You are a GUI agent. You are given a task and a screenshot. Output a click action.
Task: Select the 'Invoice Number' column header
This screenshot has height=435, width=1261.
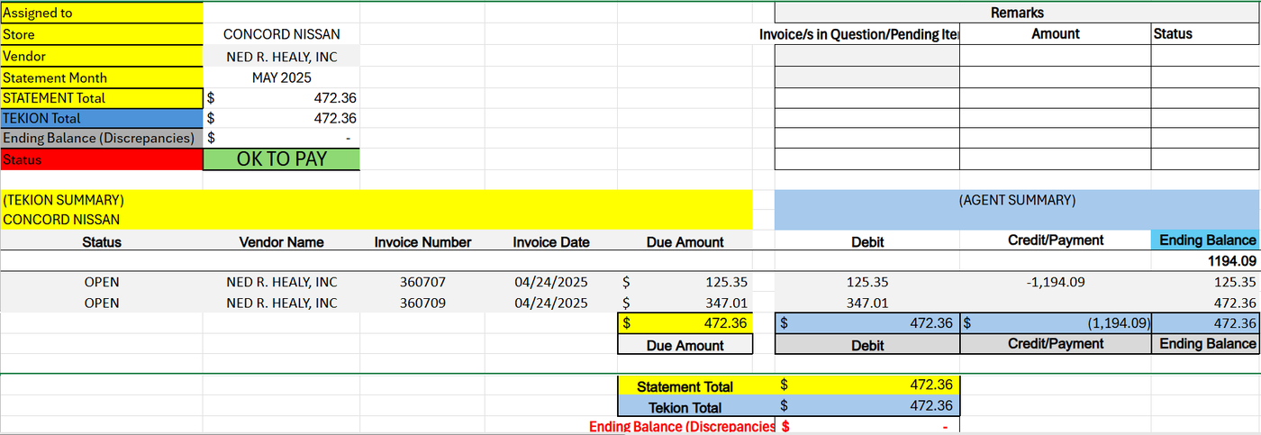click(x=422, y=242)
